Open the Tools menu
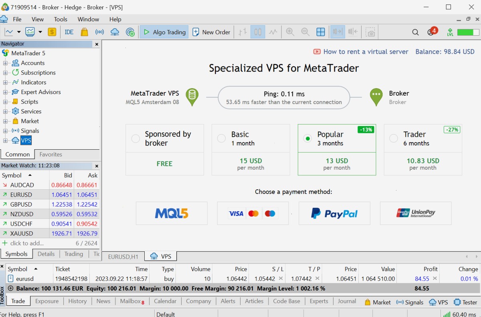Screen dimensions: 481x317 (61, 19)
